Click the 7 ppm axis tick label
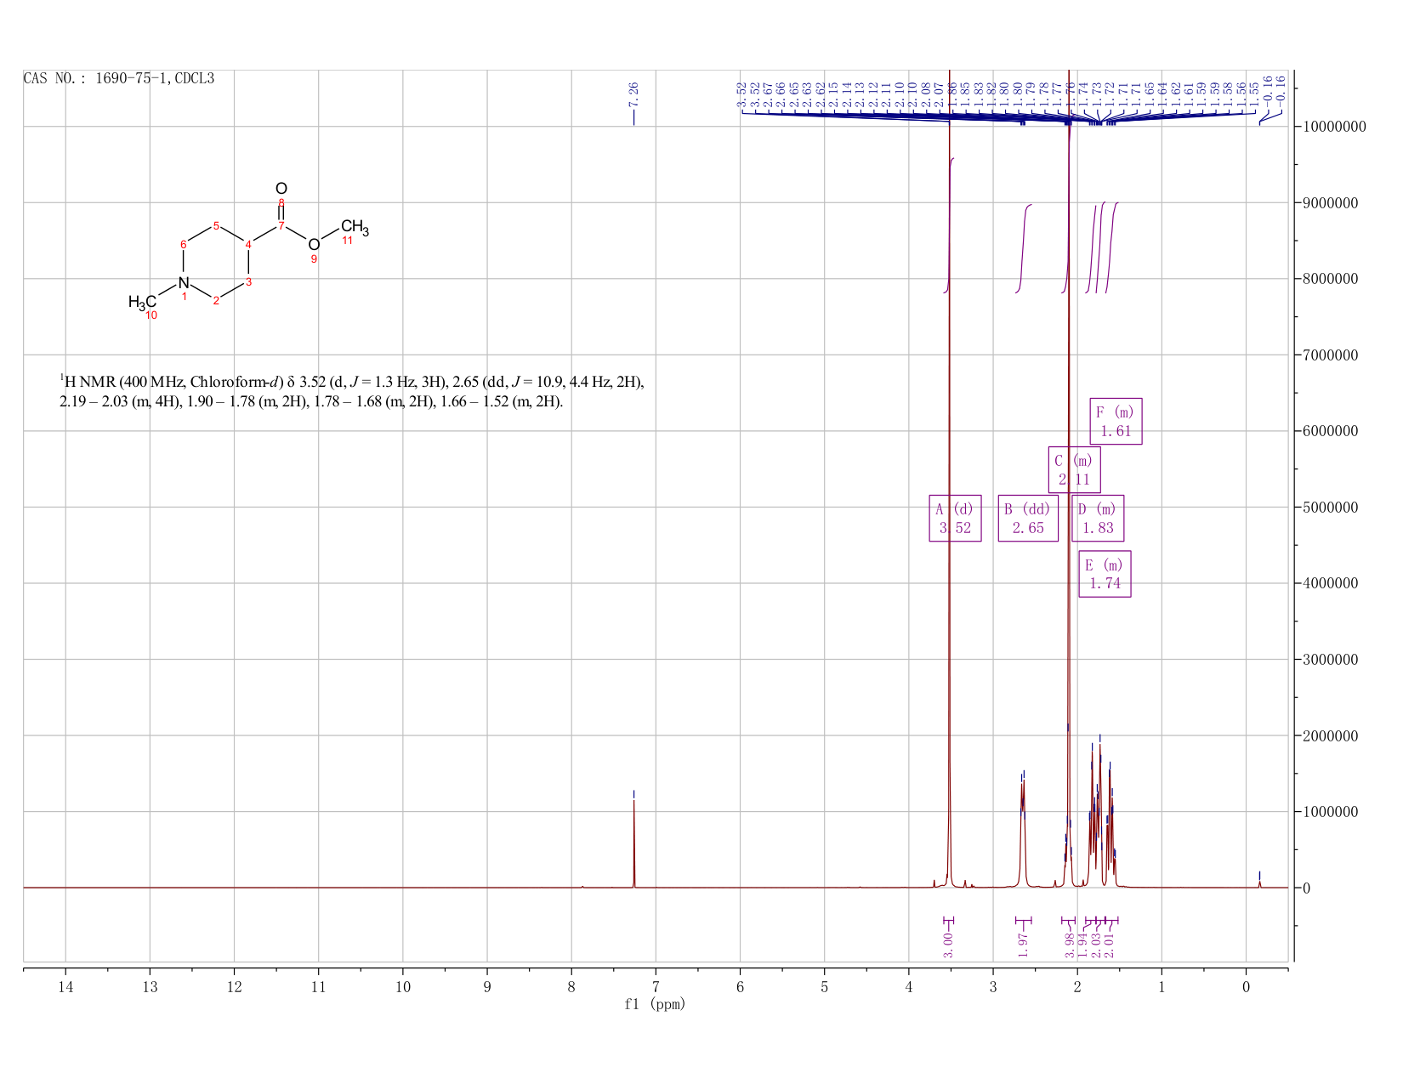This screenshot has height=1084, width=1403. [656, 987]
